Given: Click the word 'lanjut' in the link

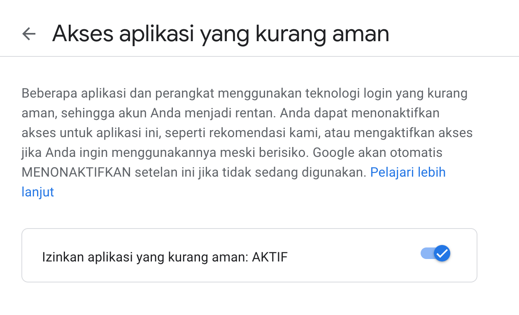Looking at the screenshot, I should click(x=37, y=192).
